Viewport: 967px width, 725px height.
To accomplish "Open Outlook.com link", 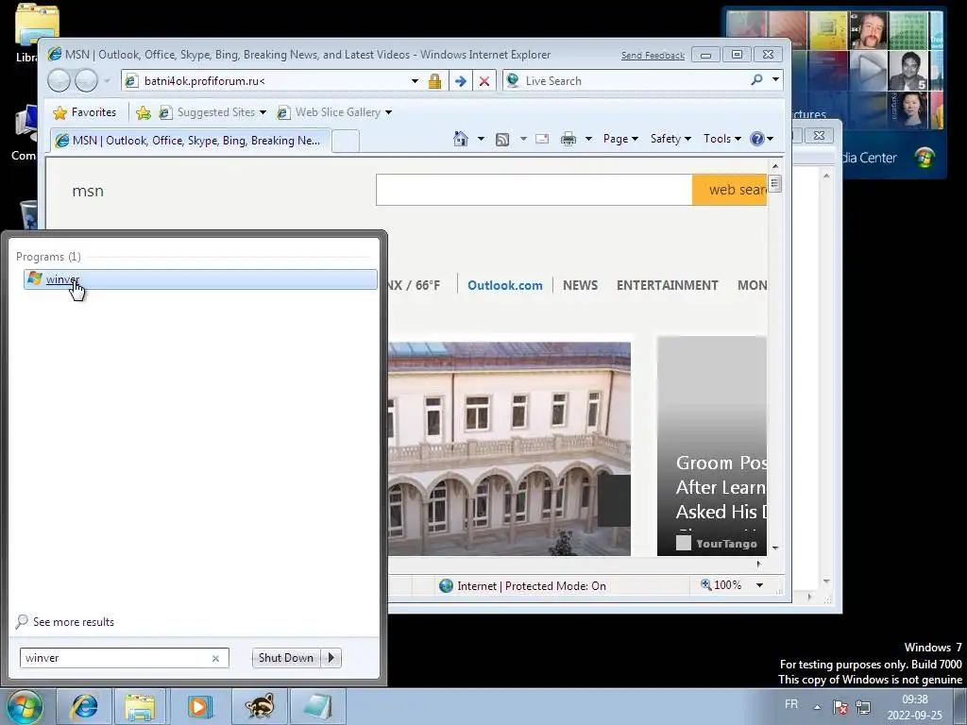I will 505,285.
